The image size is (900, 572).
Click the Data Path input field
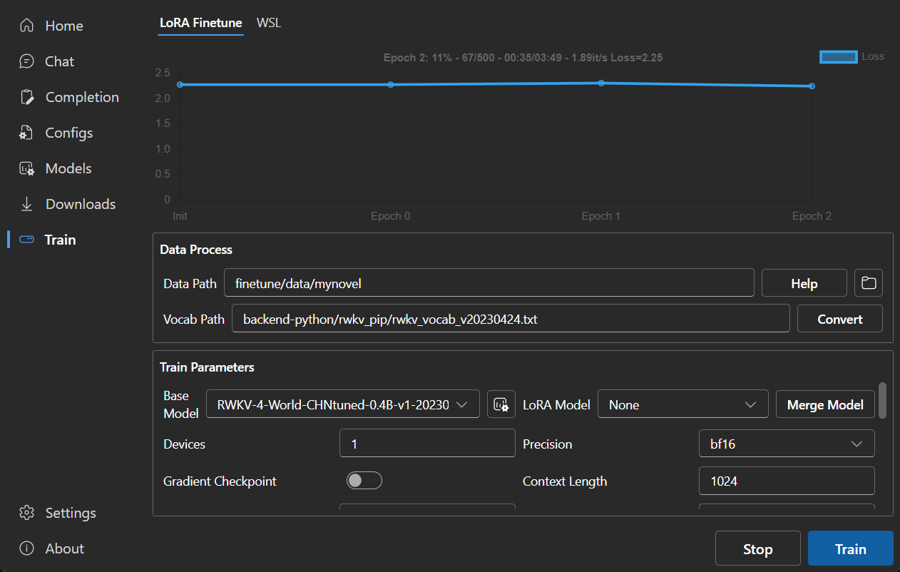pos(489,283)
